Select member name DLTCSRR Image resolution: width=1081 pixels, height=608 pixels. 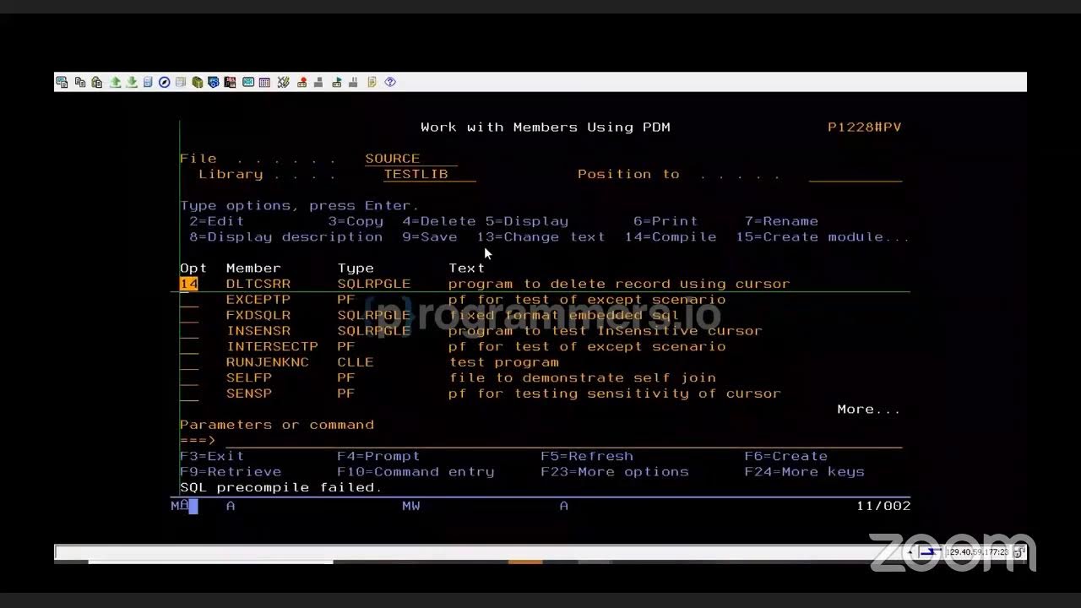258,284
